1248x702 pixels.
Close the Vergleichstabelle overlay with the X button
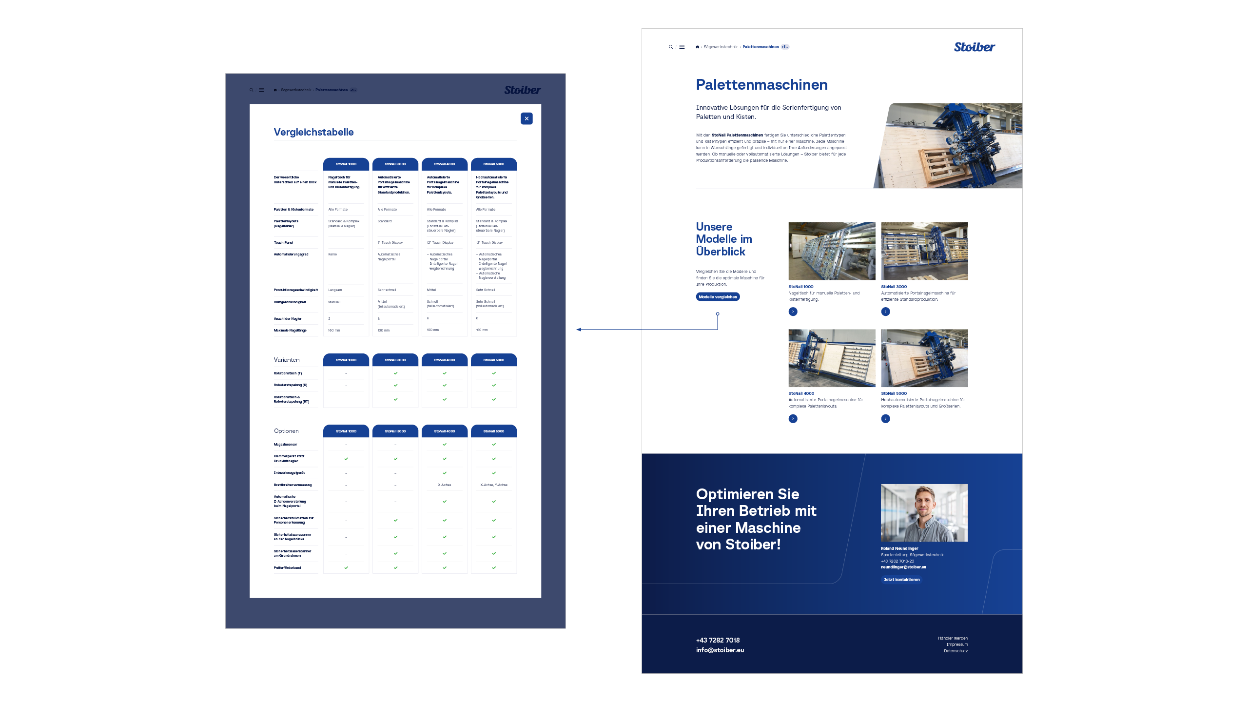click(526, 118)
